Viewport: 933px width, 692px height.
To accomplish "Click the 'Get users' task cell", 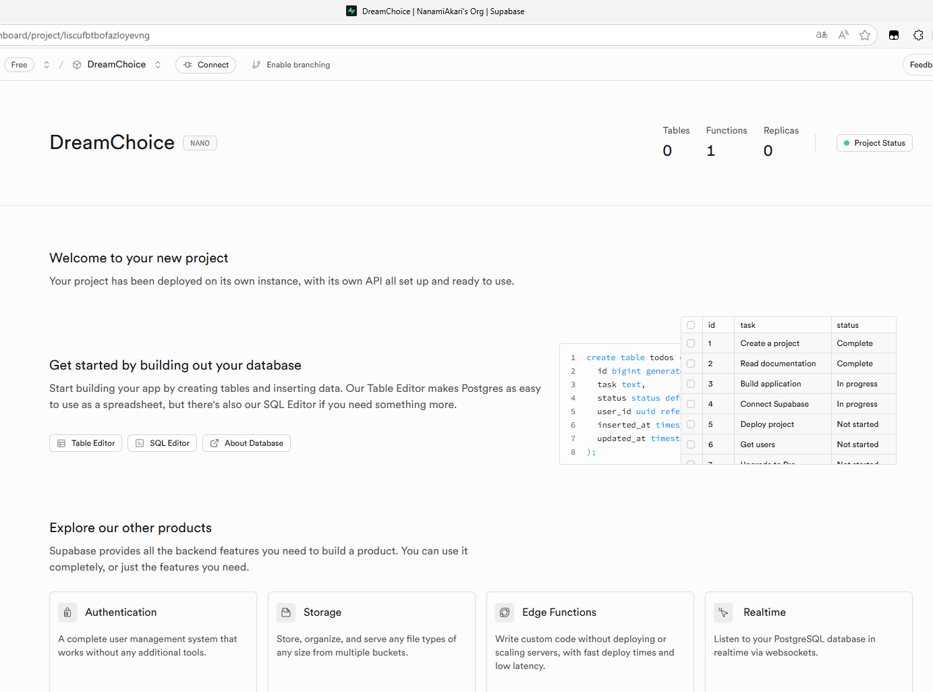I will click(x=783, y=444).
